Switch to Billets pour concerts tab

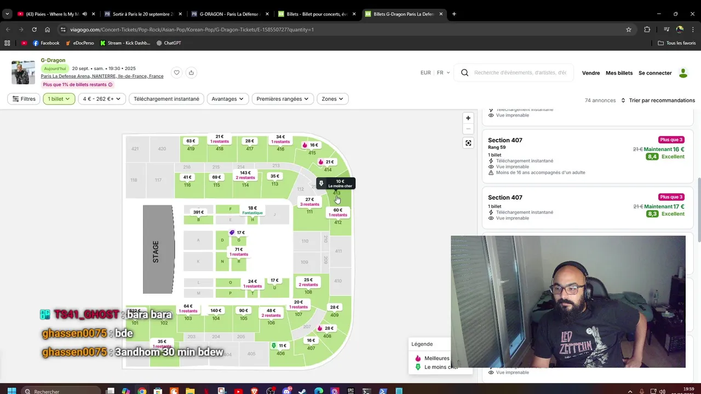tap(316, 14)
